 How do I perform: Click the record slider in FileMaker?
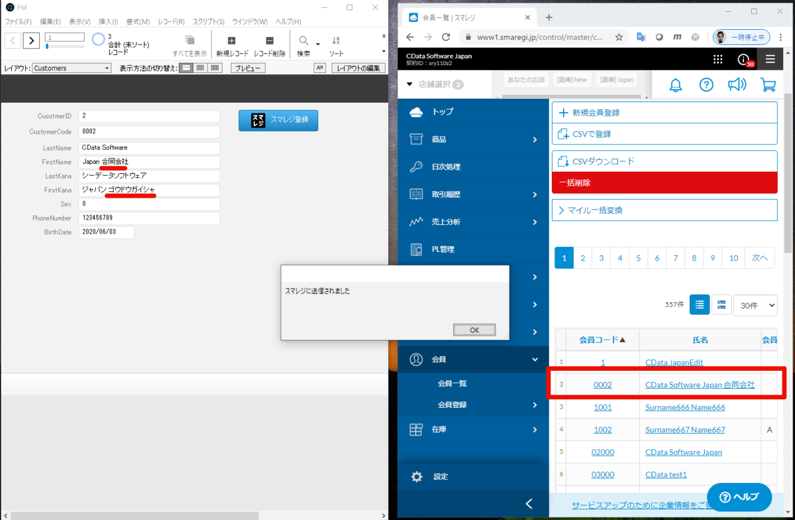click(64, 46)
